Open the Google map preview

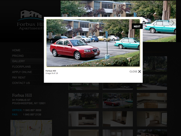(31, 128)
